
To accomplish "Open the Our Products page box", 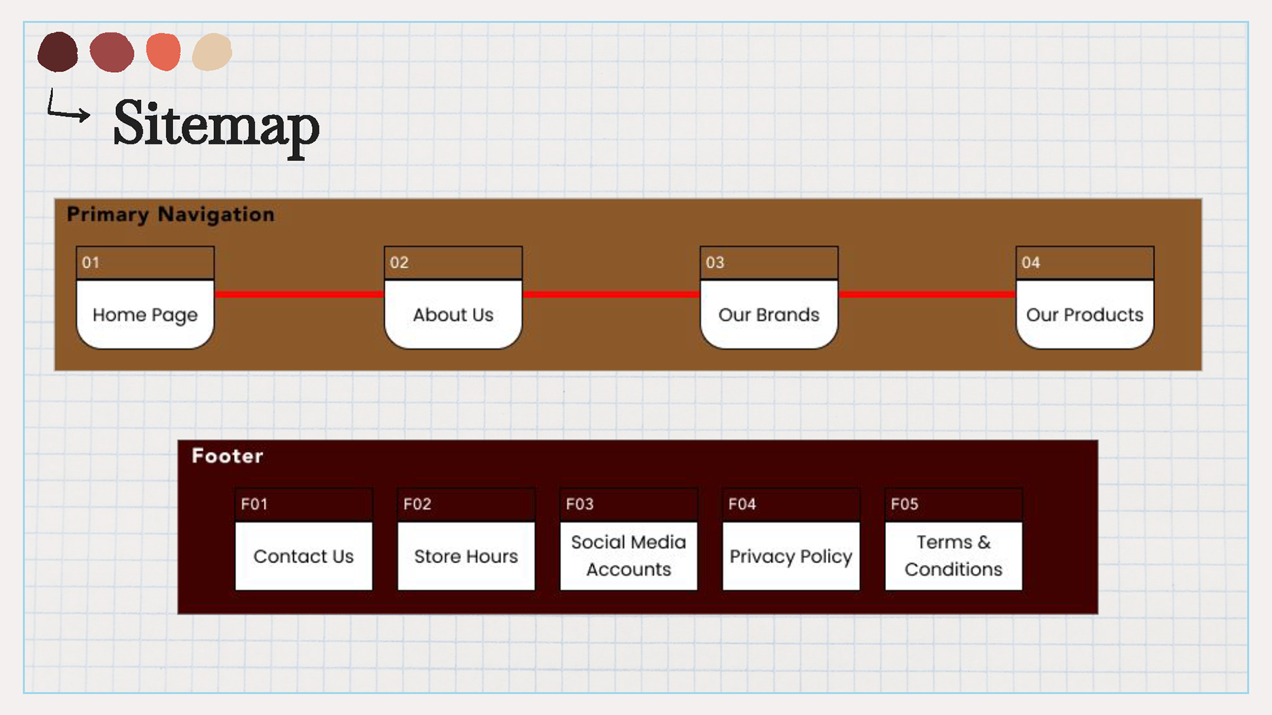I will [x=1085, y=314].
